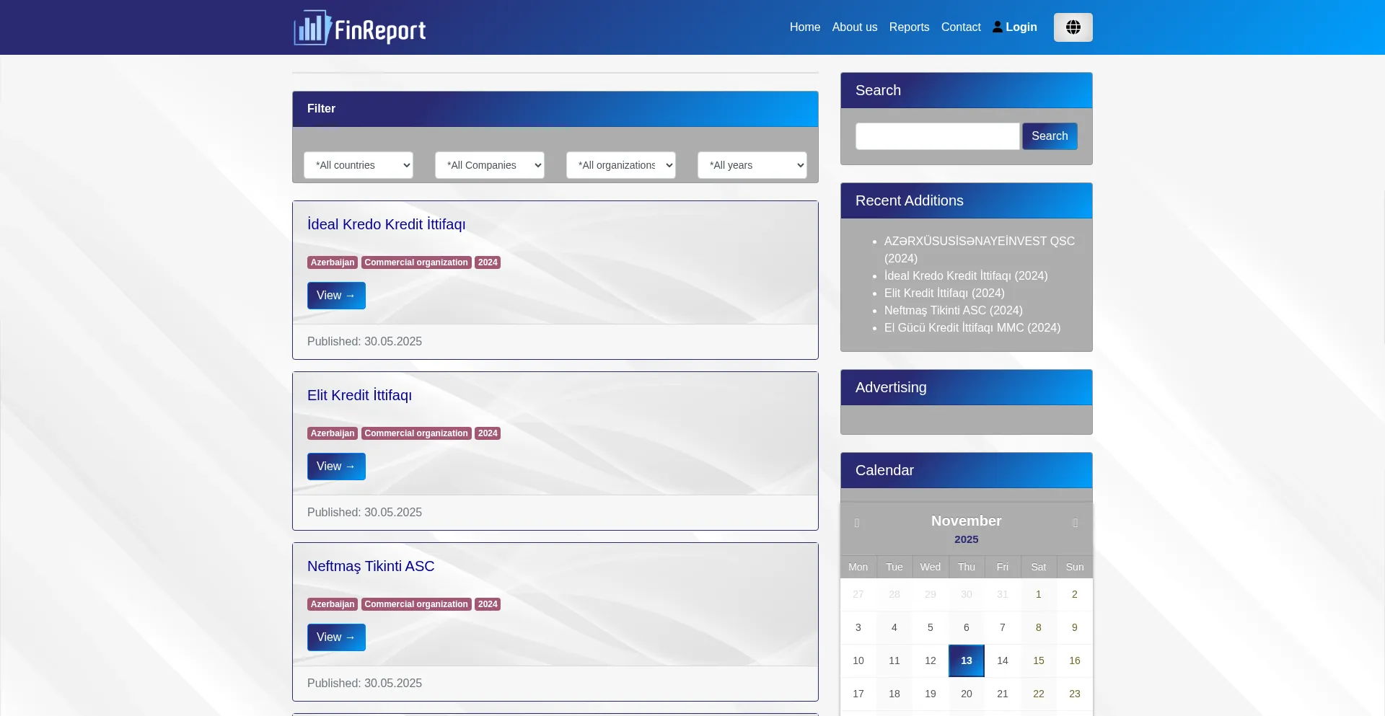
Task: Open the globe language selector
Action: [x=1073, y=27]
